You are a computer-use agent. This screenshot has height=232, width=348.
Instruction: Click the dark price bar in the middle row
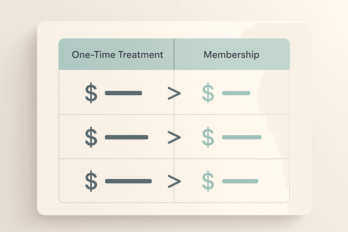126,137
